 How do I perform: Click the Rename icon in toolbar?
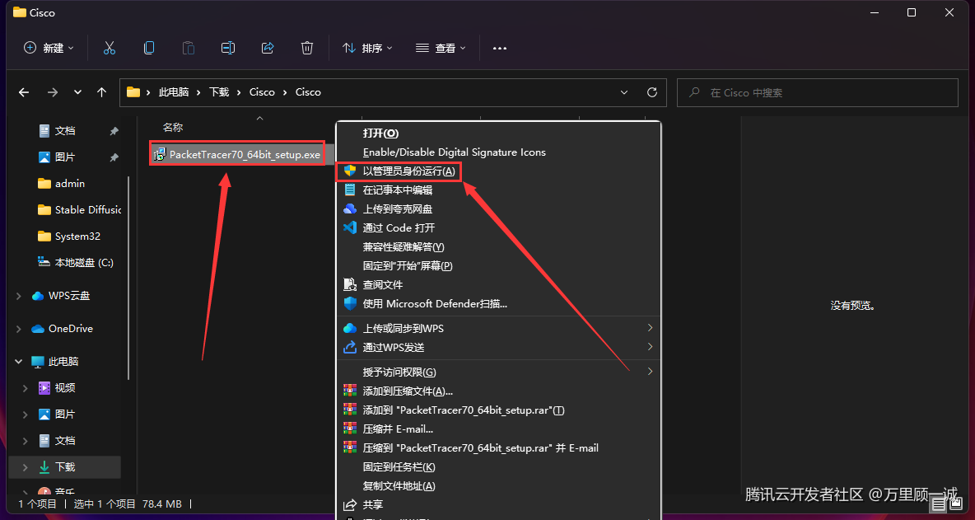pos(227,48)
